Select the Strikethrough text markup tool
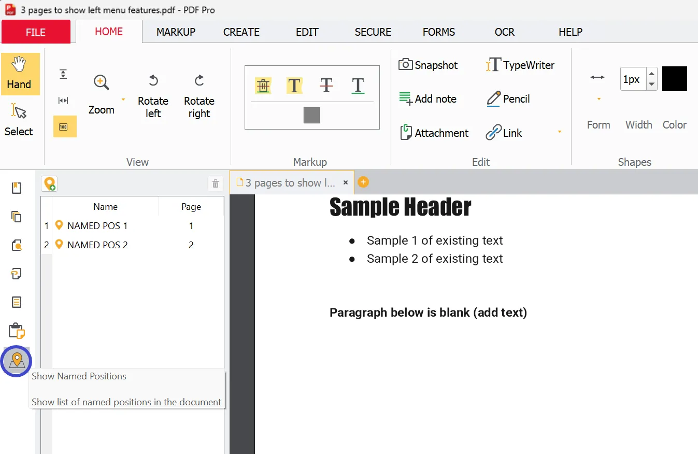 coord(326,86)
